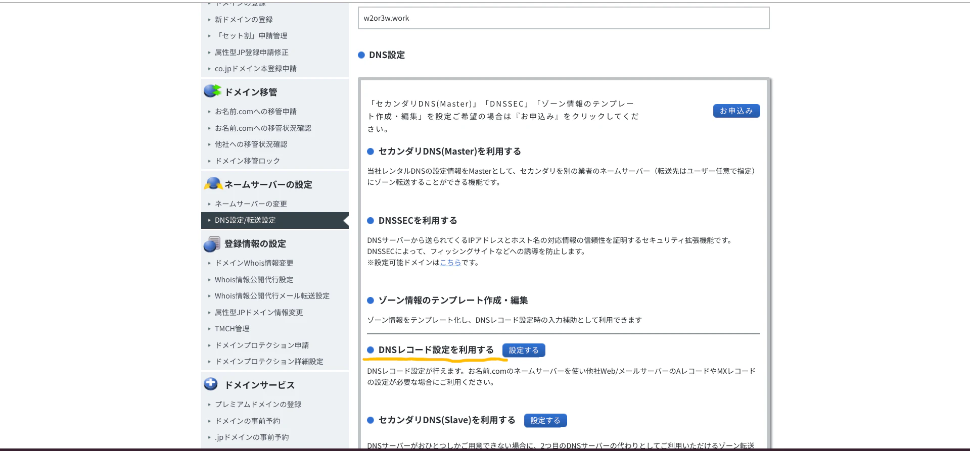The width and height of the screenshot is (970, 451).
Task: Open ドメイン移管ロック page
Action: click(247, 161)
